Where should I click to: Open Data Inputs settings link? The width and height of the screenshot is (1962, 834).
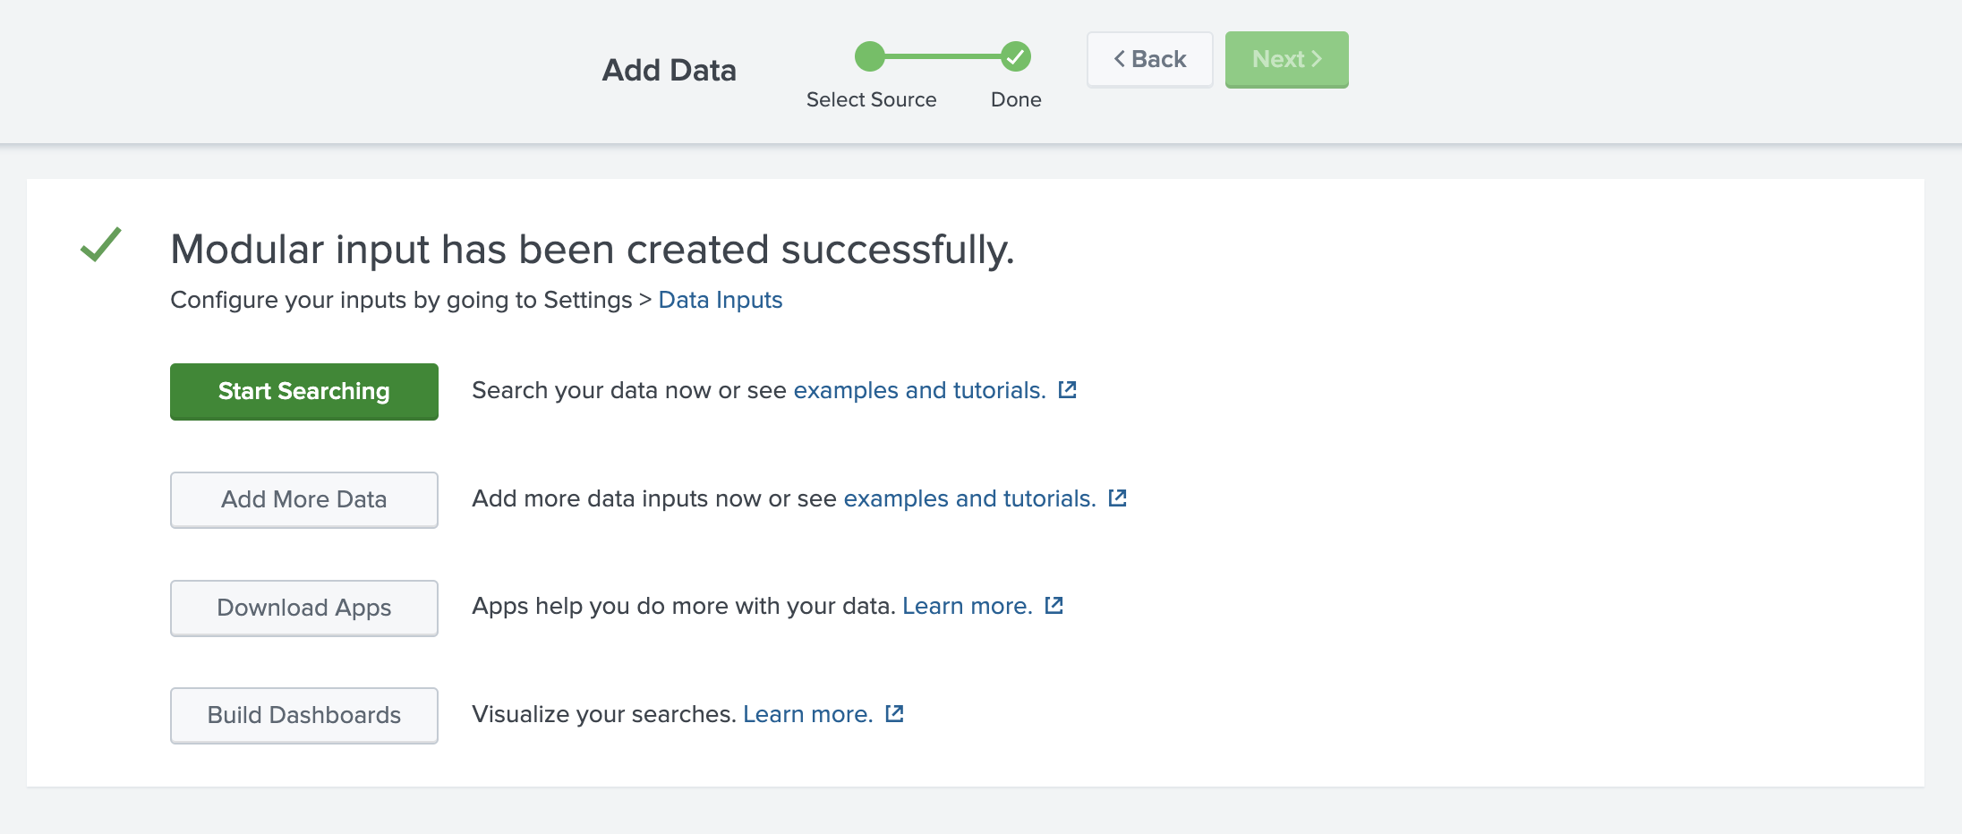[720, 300]
